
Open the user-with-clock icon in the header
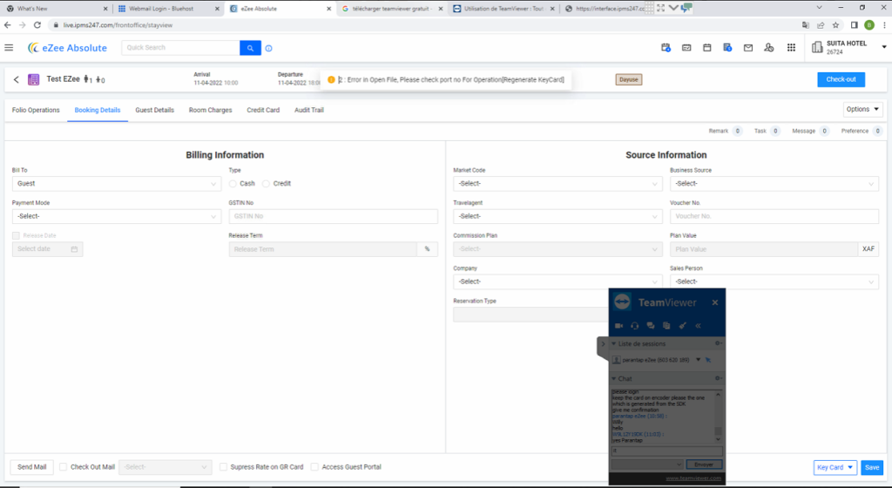tap(769, 48)
